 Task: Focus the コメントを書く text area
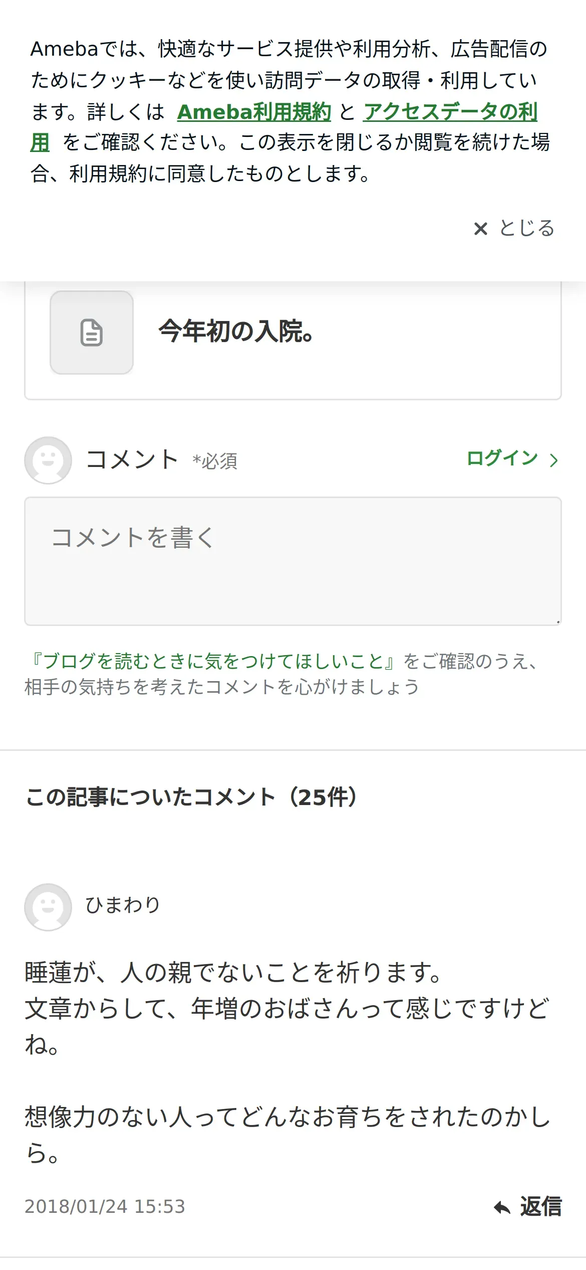coord(292,561)
